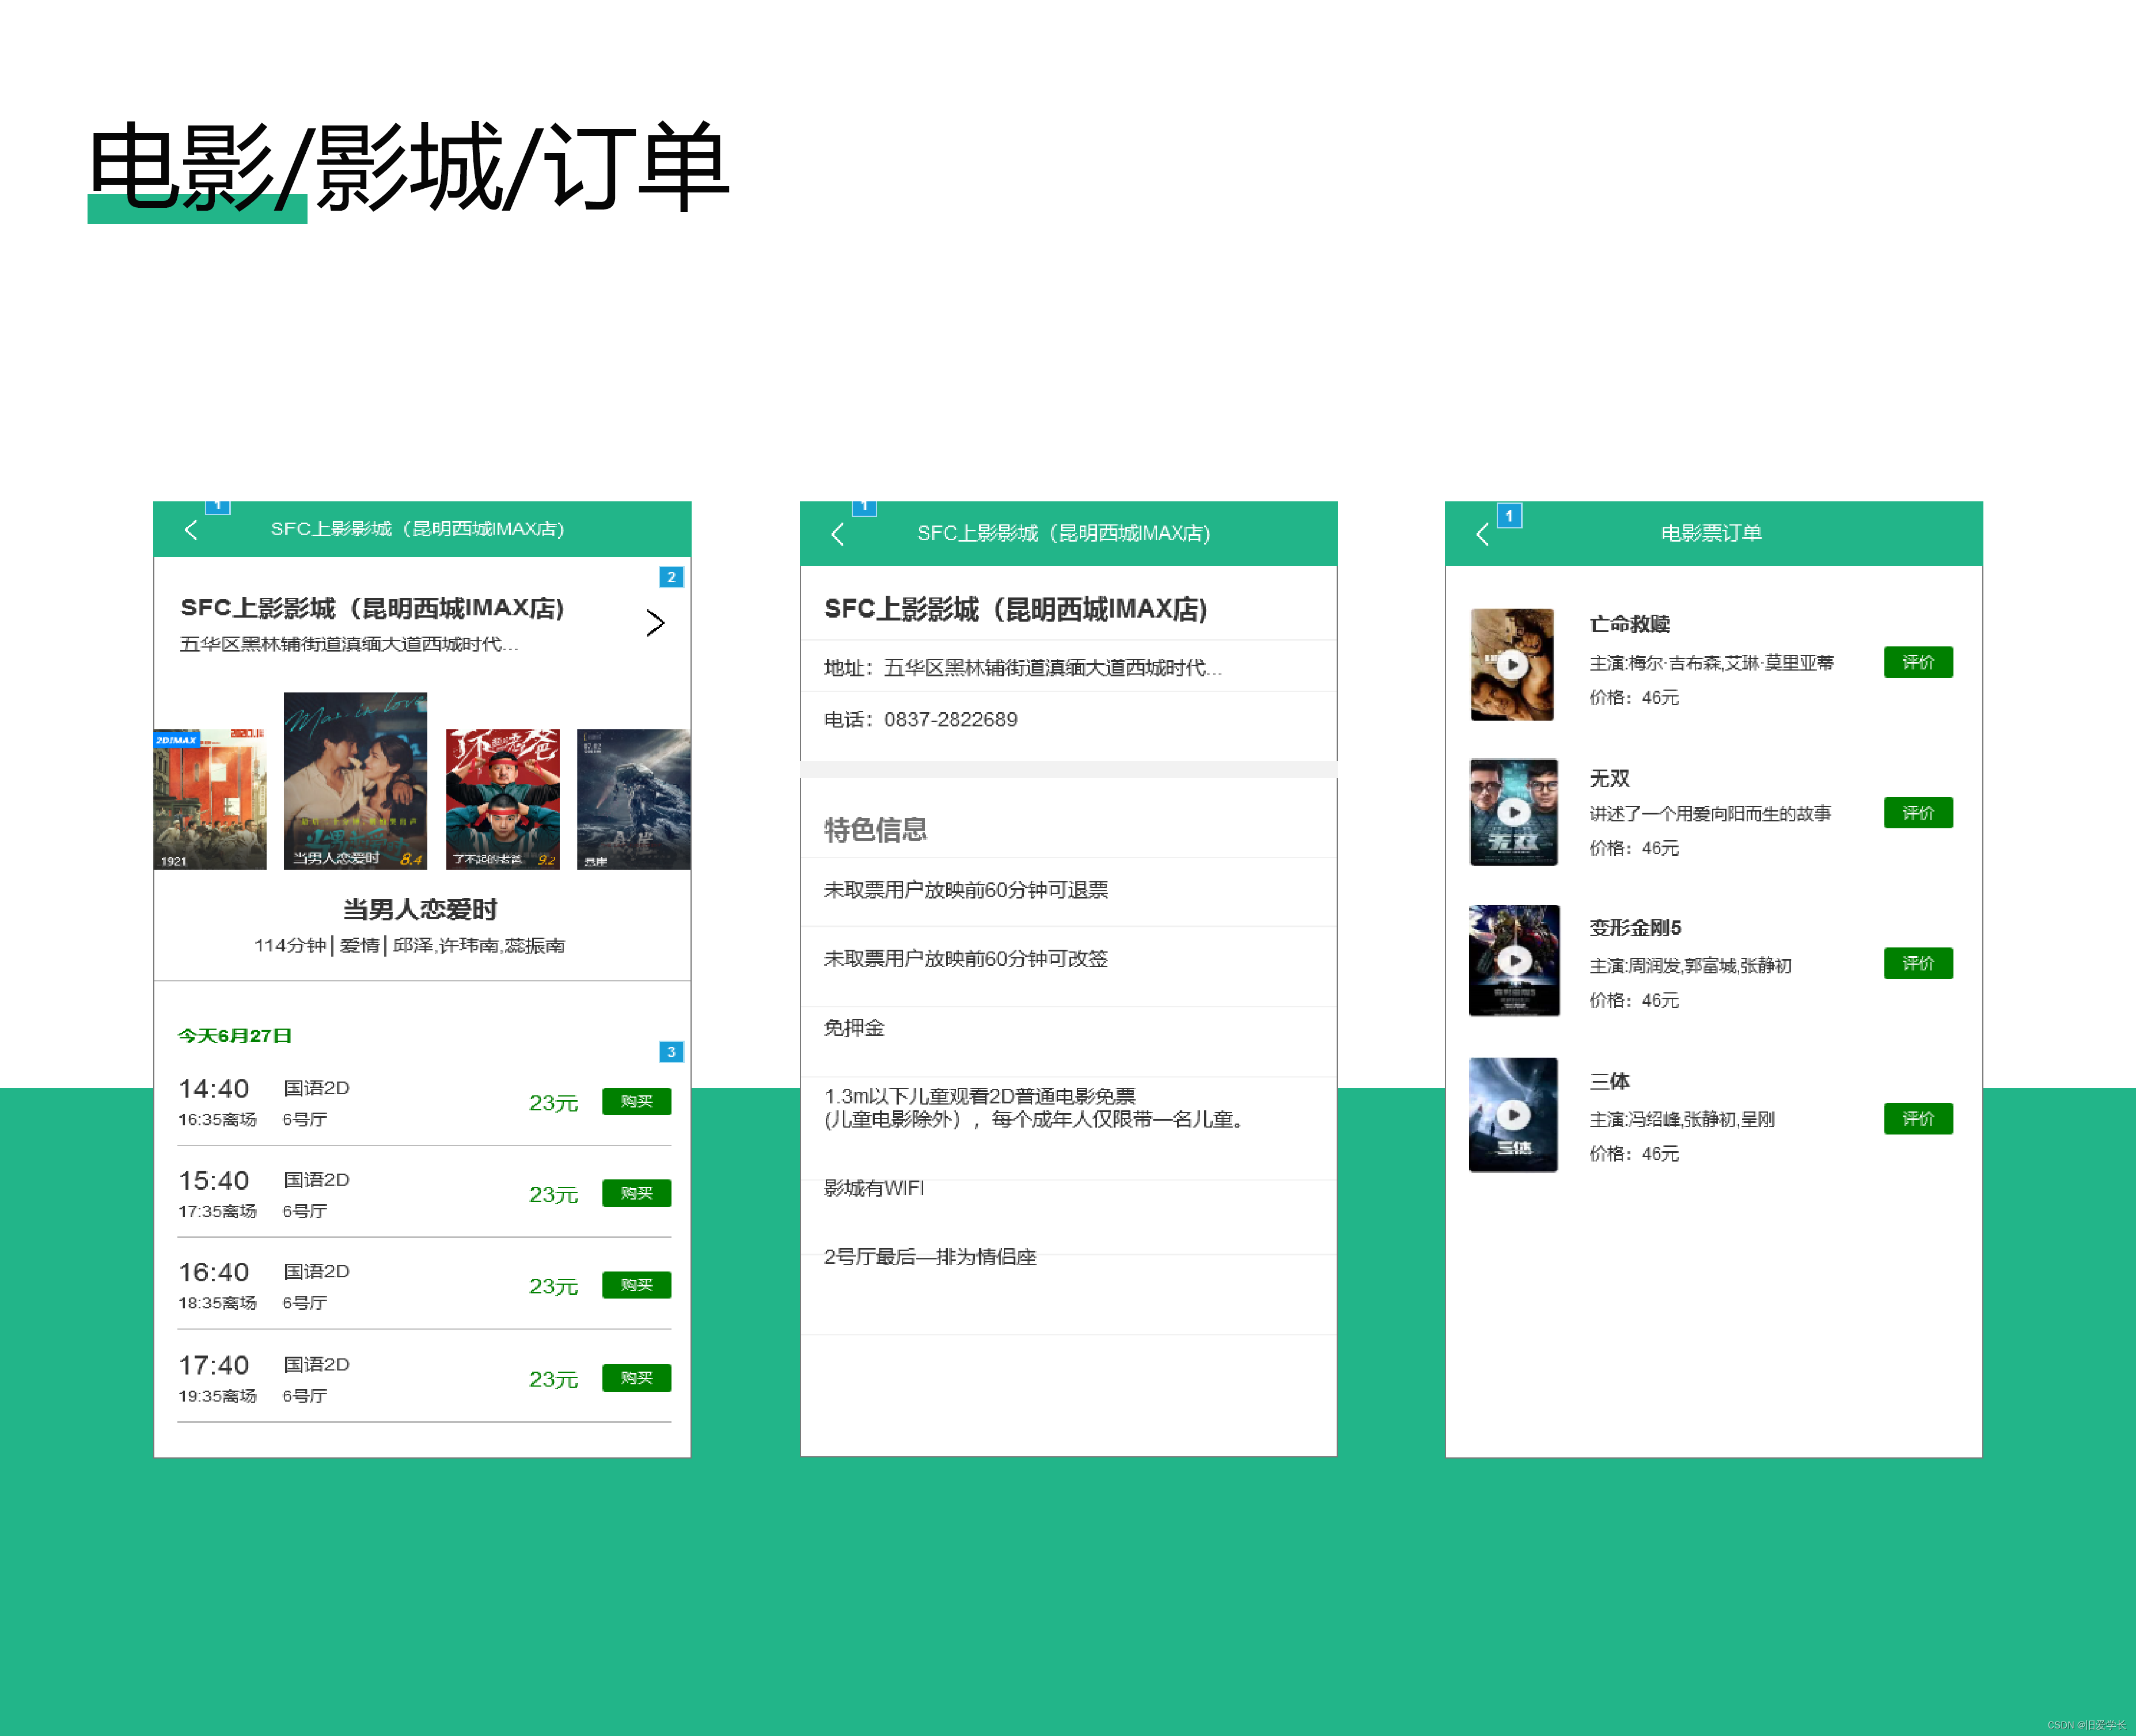Buy ticket for 16:40 showing
The width and height of the screenshot is (2136, 1736).
tap(636, 1285)
